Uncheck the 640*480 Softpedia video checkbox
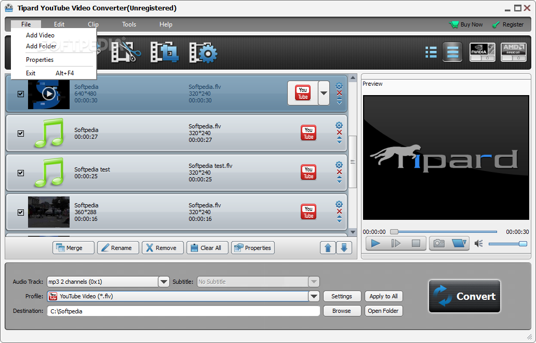536x343 pixels. tap(21, 94)
